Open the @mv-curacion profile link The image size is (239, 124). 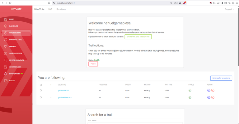click(x=63, y=90)
